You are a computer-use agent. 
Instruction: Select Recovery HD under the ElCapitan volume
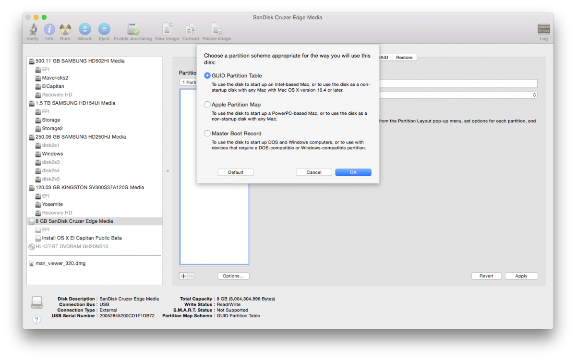click(95, 95)
